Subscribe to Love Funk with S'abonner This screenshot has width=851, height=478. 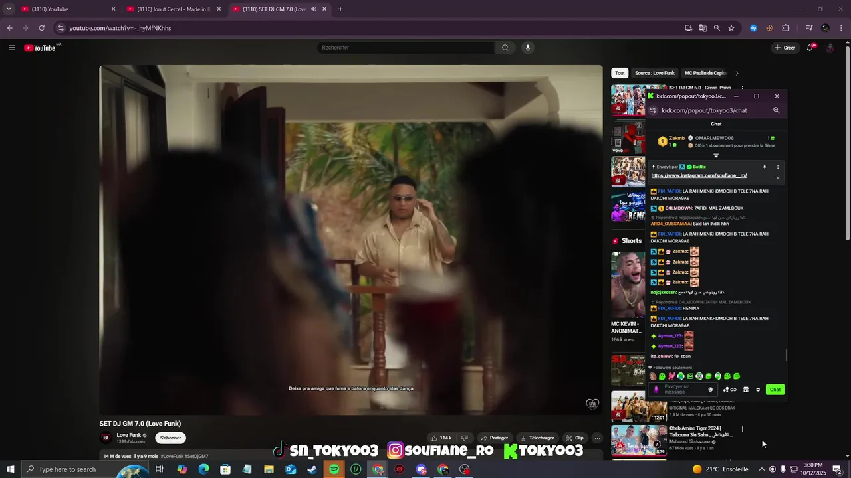click(x=170, y=438)
